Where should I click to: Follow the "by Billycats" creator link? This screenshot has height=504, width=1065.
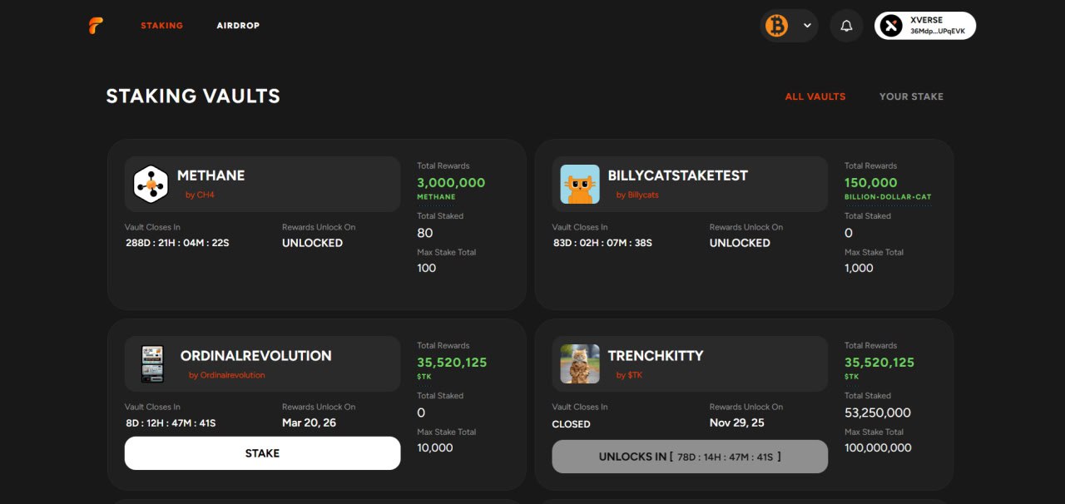click(x=637, y=195)
